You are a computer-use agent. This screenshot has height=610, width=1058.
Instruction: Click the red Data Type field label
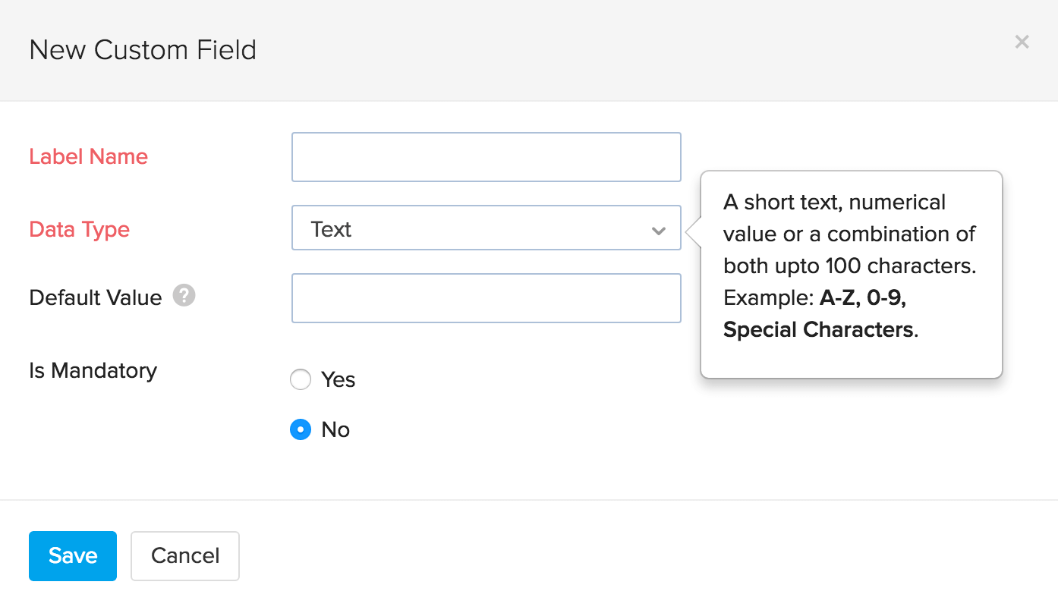coord(79,229)
